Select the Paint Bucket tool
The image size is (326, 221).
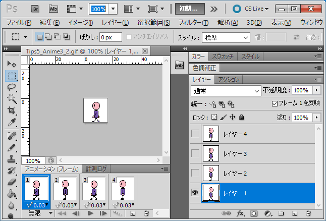[12, 194]
